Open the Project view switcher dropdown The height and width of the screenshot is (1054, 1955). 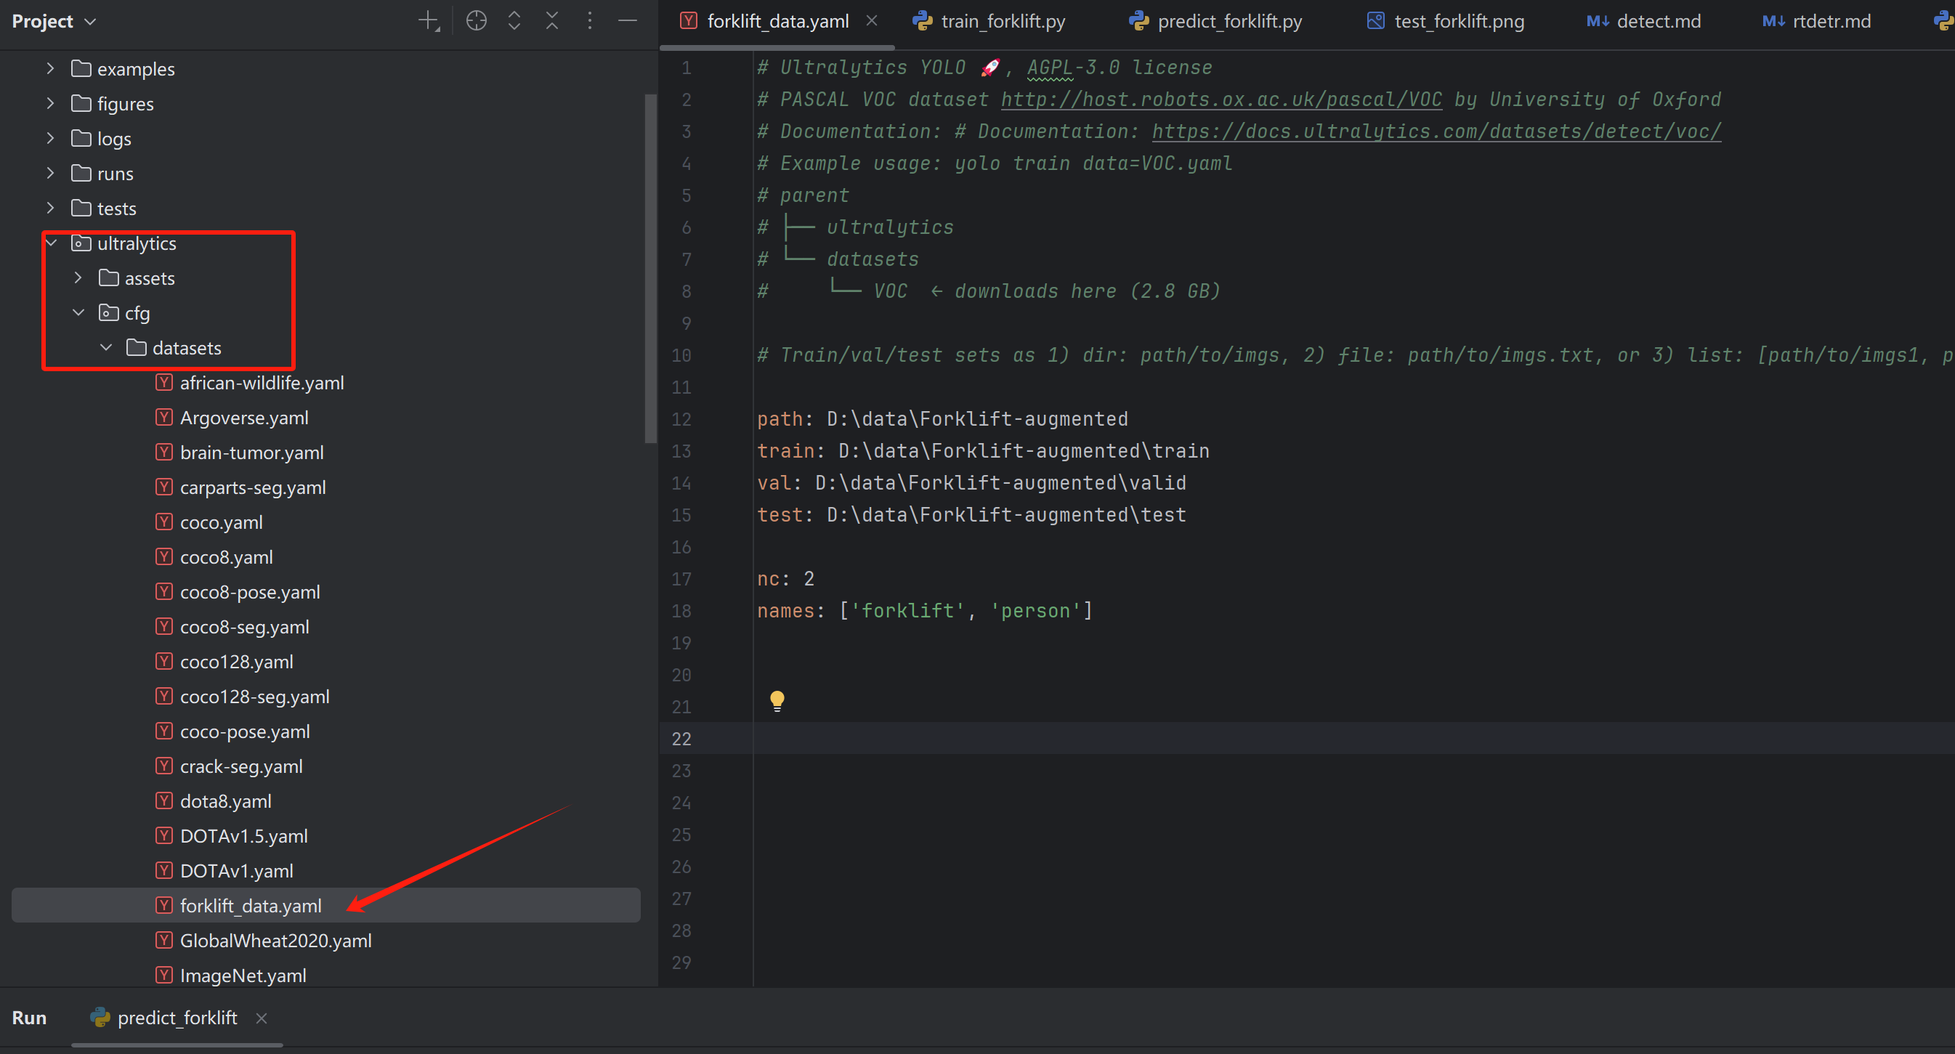[90, 21]
